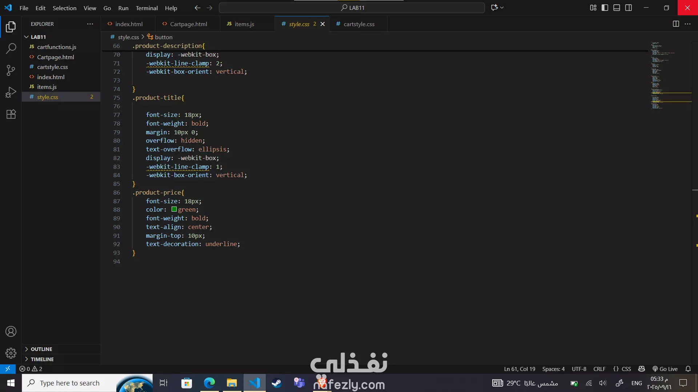Viewport: 698px width, 392px height.
Task: Open the View menu
Action: tap(90, 8)
